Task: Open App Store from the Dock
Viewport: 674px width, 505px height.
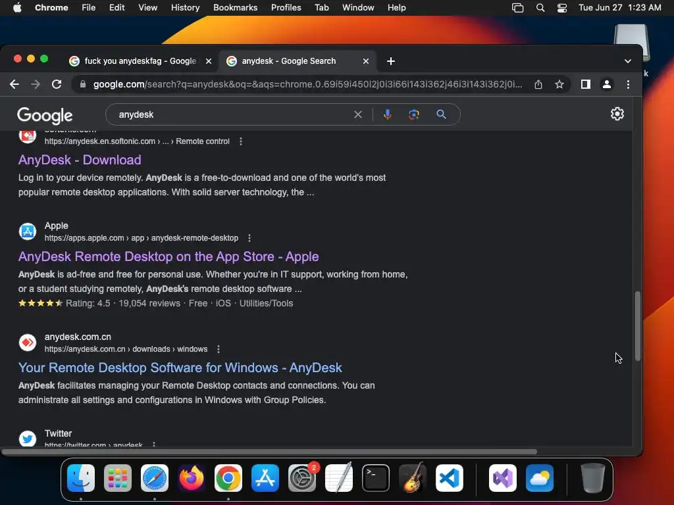Action: [265, 477]
